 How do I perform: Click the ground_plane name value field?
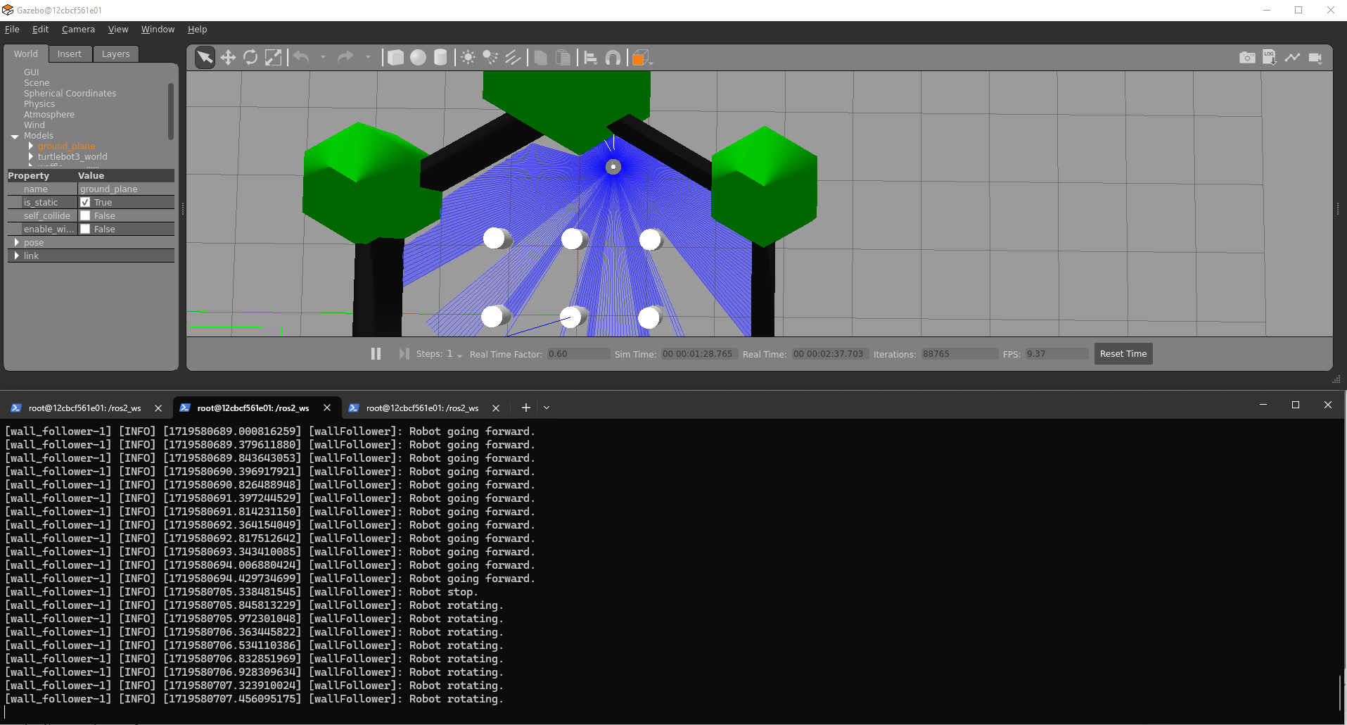coord(126,189)
